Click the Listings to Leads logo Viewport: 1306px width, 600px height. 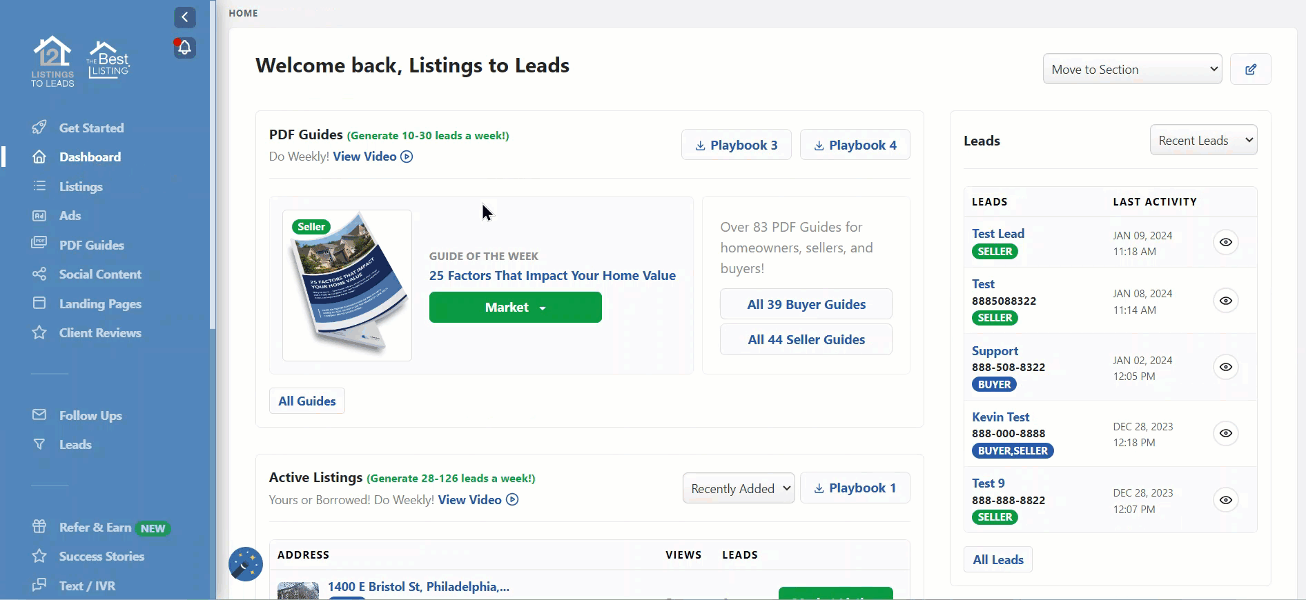(x=52, y=62)
